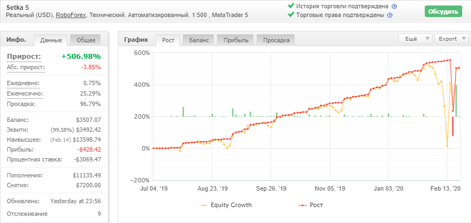Click the +506.98% growth value
The width and height of the screenshot is (471, 223).
81,57
